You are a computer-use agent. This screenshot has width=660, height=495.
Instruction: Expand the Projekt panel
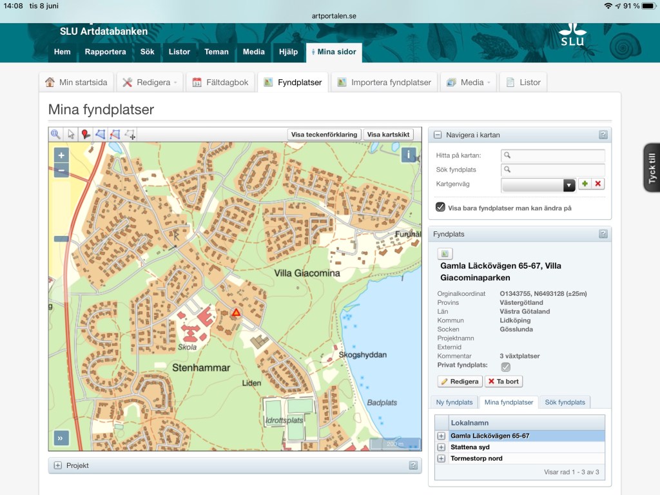(x=58, y=465)
